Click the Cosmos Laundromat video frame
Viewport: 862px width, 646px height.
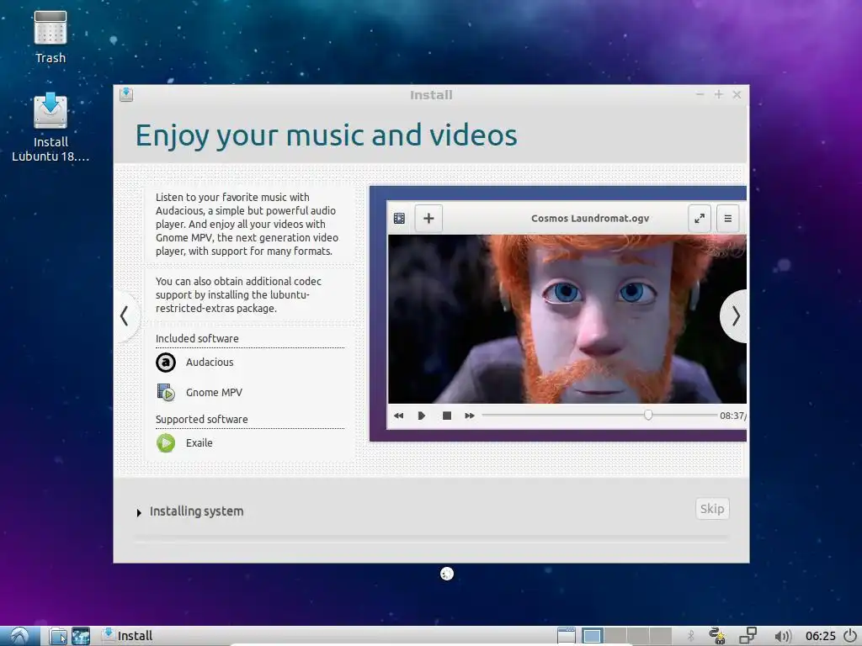pos(567,319)
